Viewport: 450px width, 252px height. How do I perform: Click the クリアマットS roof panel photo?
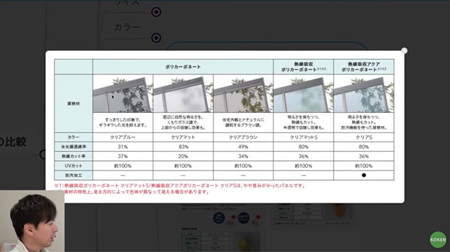click(x=303, y=94)
